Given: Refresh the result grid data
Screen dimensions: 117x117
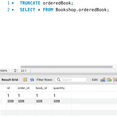Looking at the screenshot, I should (32, 80).
